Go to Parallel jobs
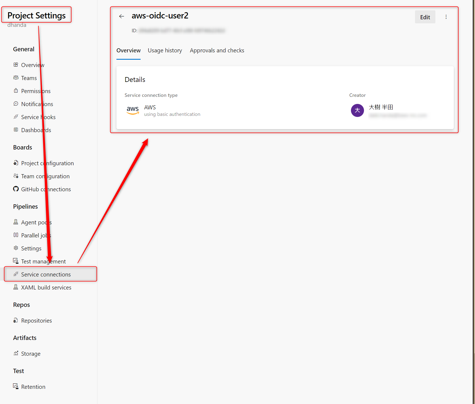Image resolution: width=475 pixels, height=404 pixels. tap(36, 236)
